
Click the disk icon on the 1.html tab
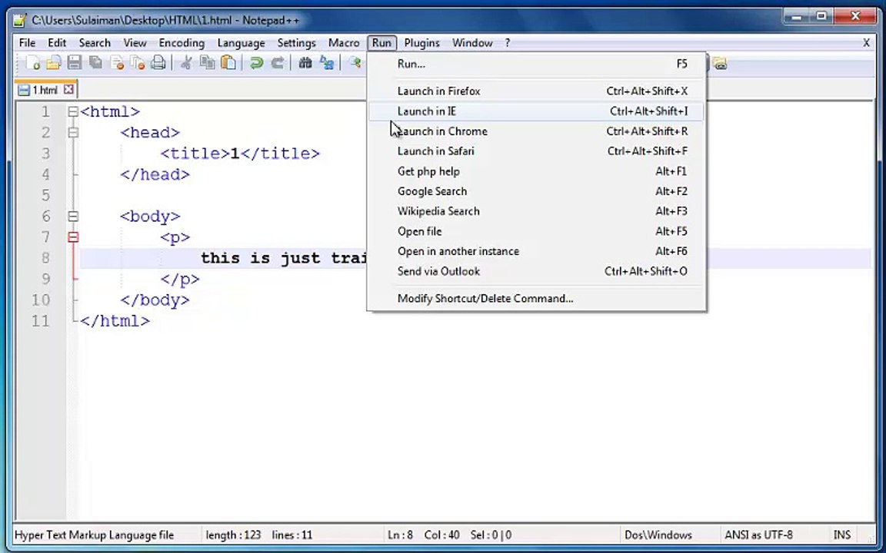click(x=24, y=90)
